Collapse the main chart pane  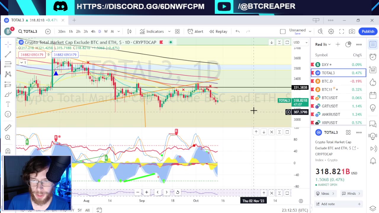tap(279, 42)
